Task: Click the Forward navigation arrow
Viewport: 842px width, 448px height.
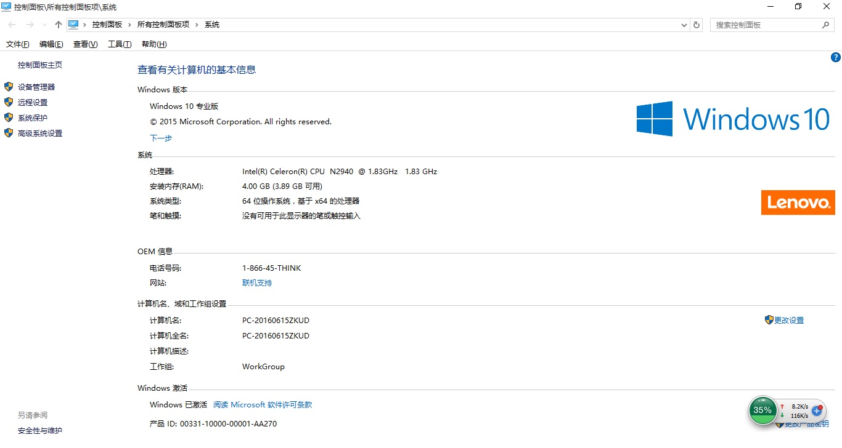Action: [30, 25]
